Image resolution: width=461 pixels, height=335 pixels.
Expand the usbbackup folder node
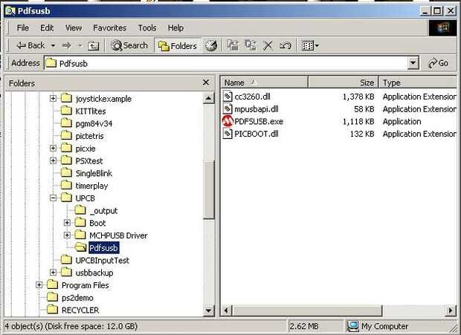(x=53, y=273)
